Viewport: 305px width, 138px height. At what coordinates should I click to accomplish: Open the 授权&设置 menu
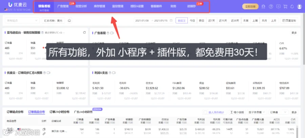pos(137,6)
